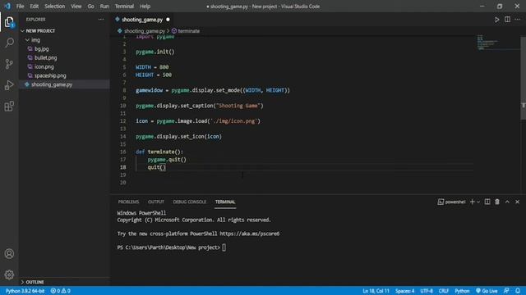Open the Explorer view in activity bar
This screenshot has height=295, width=526.
point(9,22)
